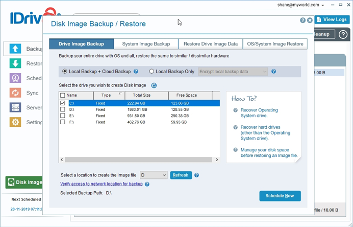The height and width of the screenshot is (227, 353).
Task: Minimize the IDrive main window
Action: (x=332, y=5)
